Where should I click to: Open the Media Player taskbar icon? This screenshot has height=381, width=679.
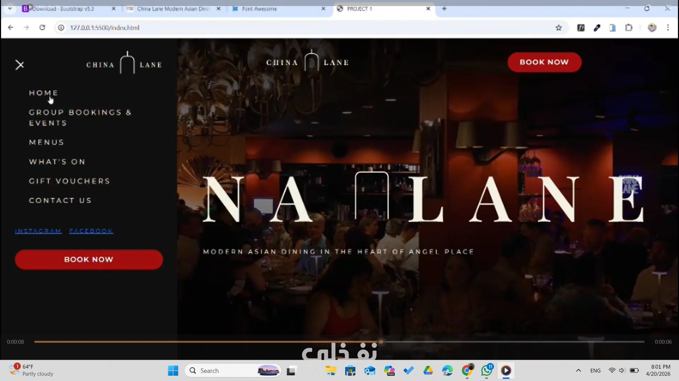(506, 371)
